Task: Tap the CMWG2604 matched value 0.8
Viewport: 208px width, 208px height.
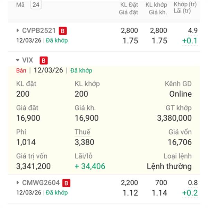Action: pos(193,183)
